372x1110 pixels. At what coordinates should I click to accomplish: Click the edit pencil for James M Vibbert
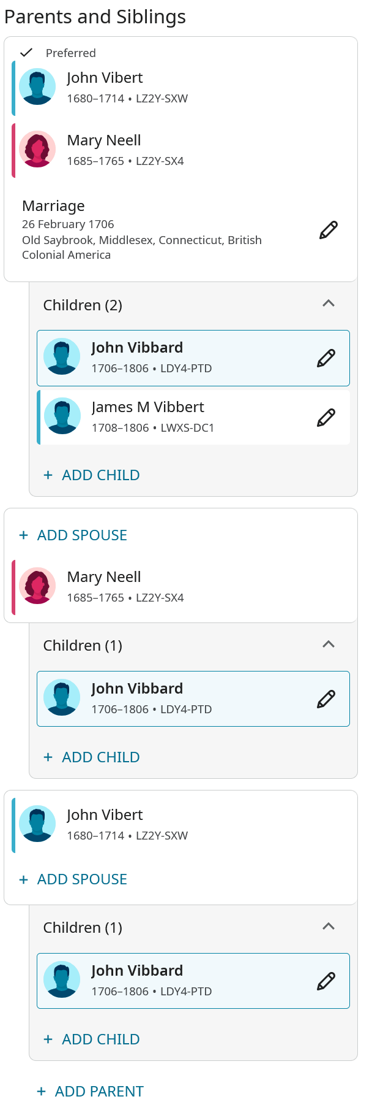point(326,418)
